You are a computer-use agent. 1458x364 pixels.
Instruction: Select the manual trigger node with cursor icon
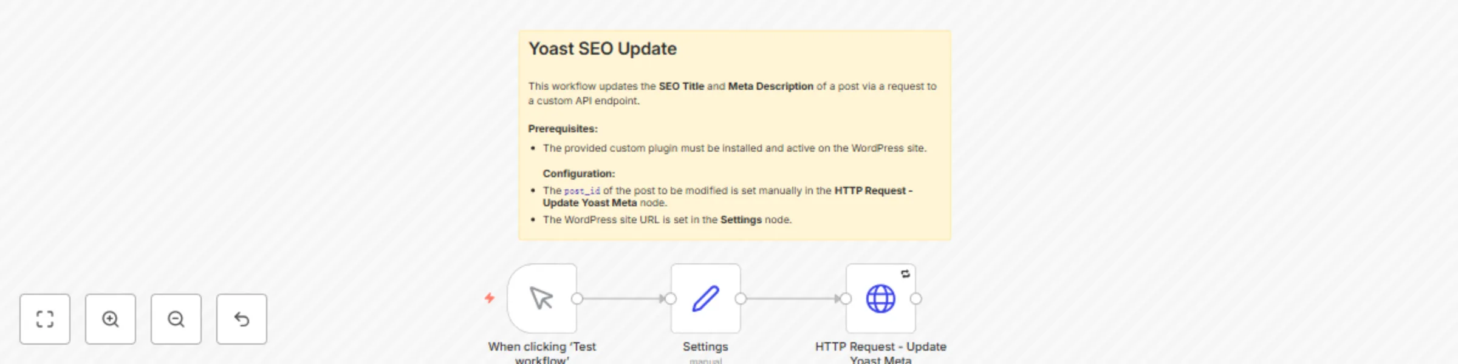(x=542, y=298)
